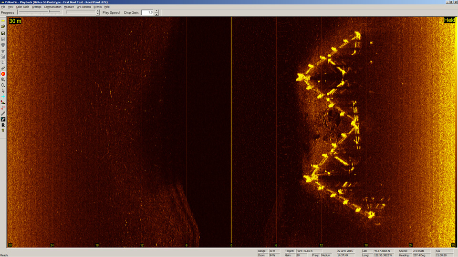Click the open file folder icon
The height and width of the screenshot is (257, 458).
(3, 27)
